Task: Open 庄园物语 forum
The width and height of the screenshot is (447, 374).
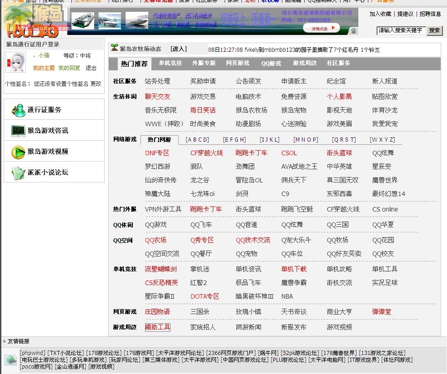Action: pyautogui.click(x=157, y=312)
